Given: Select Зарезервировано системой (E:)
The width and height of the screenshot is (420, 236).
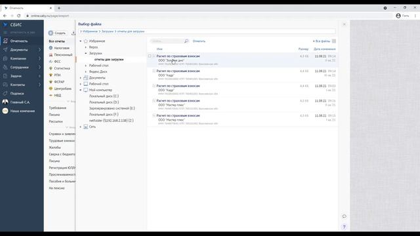Looking at the screenshot, I should [112, 108].
